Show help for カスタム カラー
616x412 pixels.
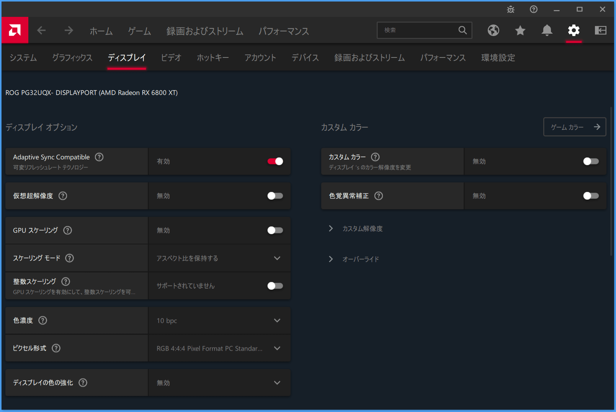376,157
